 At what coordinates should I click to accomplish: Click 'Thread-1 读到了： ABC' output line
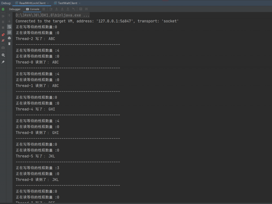pos(37,86)
